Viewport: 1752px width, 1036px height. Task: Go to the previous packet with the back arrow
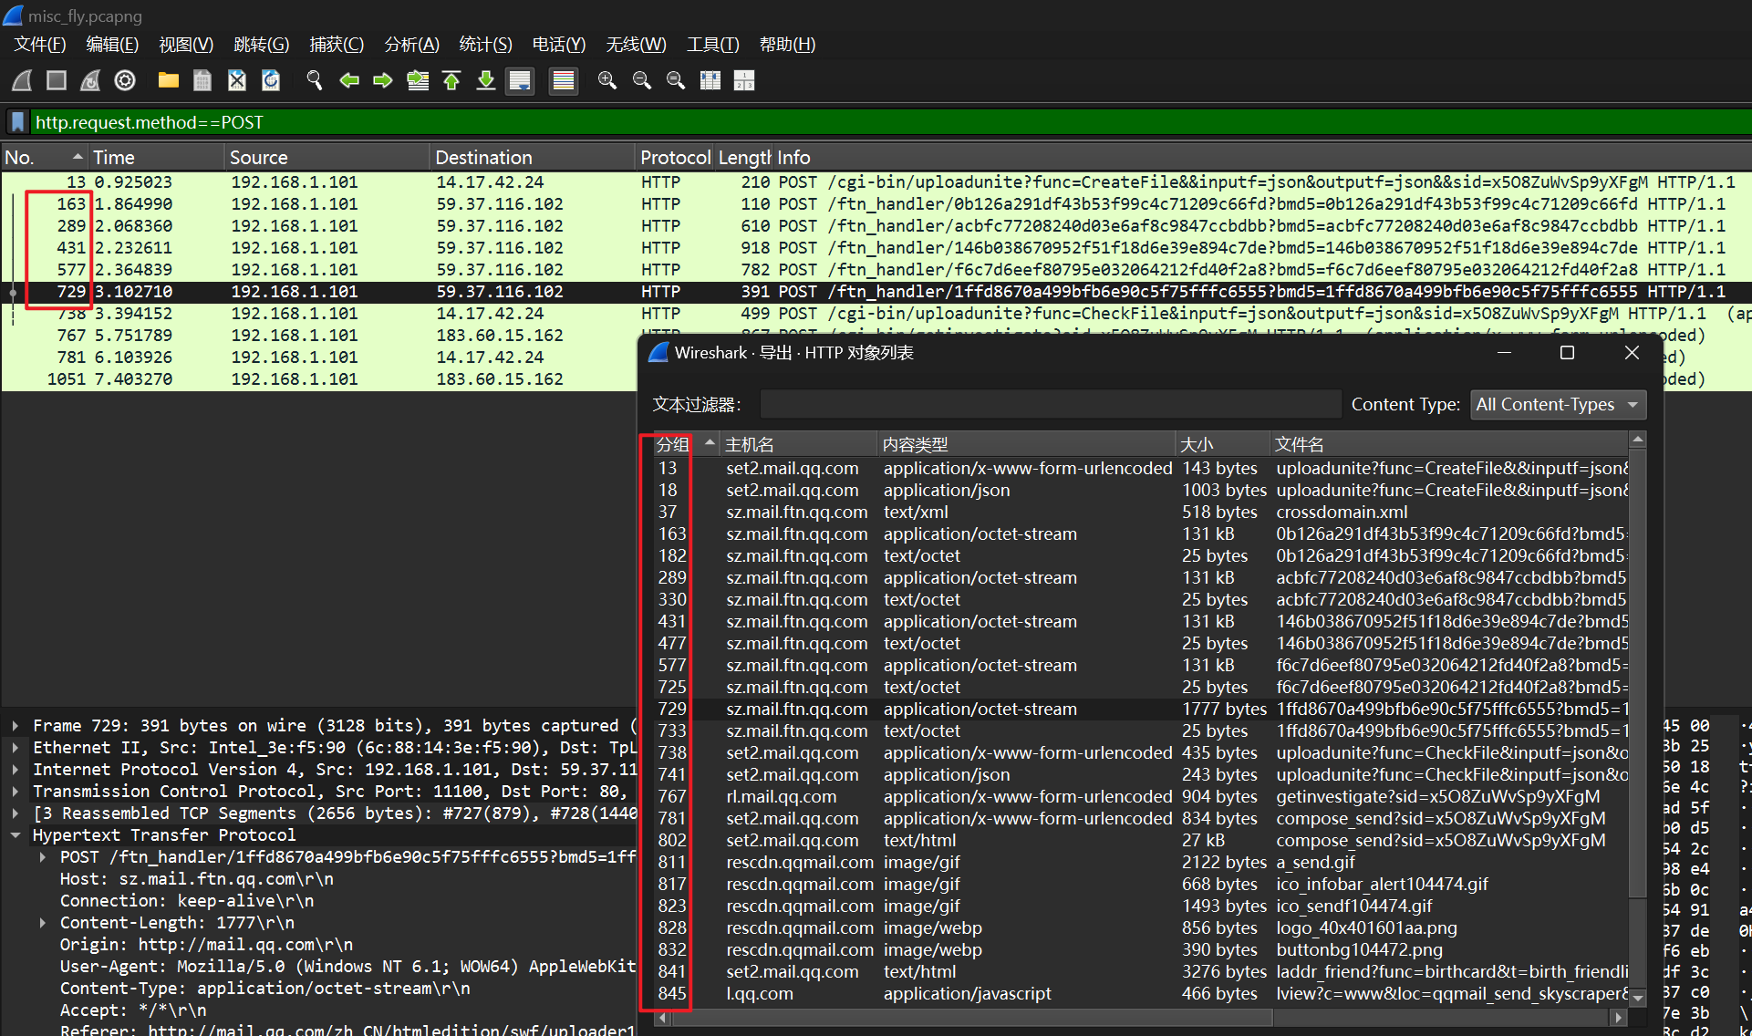pyautogui.click(x=348, y=80)
